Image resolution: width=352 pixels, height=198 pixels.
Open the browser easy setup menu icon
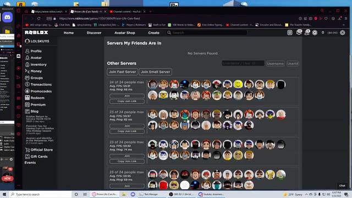(x=346, y=18)
